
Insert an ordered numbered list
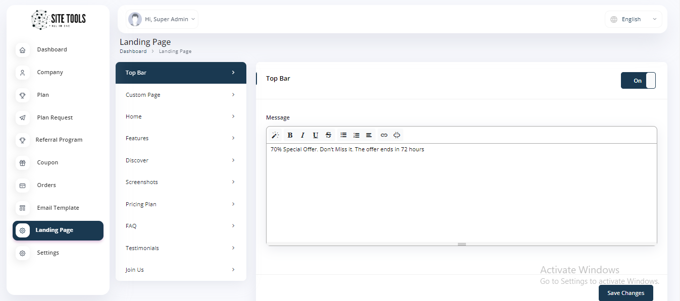pyautogui.click(x=356, y=135)
